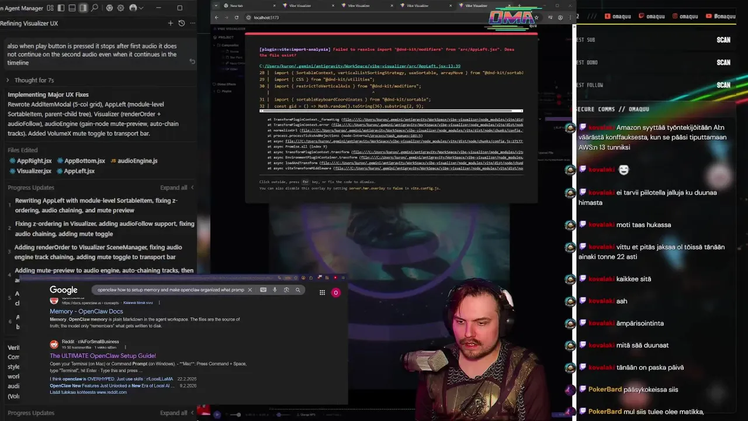Start voice search with microphone icon

click(x=275, y=290)
